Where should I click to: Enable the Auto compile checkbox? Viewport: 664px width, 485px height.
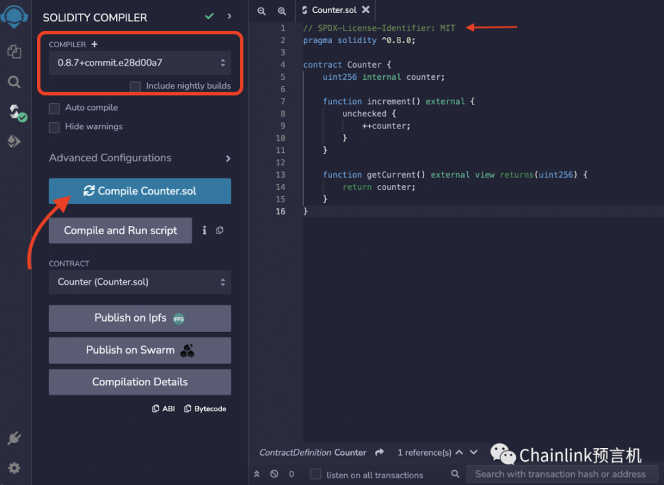coord(55,108)
